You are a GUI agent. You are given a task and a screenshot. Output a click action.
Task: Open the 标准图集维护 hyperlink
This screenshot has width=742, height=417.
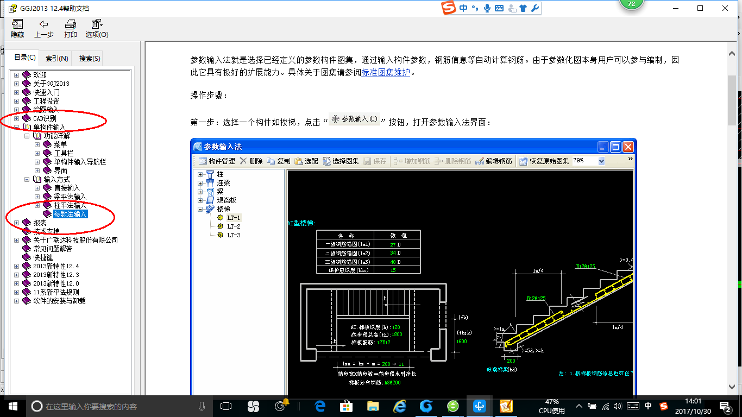(x=386, y=72)
